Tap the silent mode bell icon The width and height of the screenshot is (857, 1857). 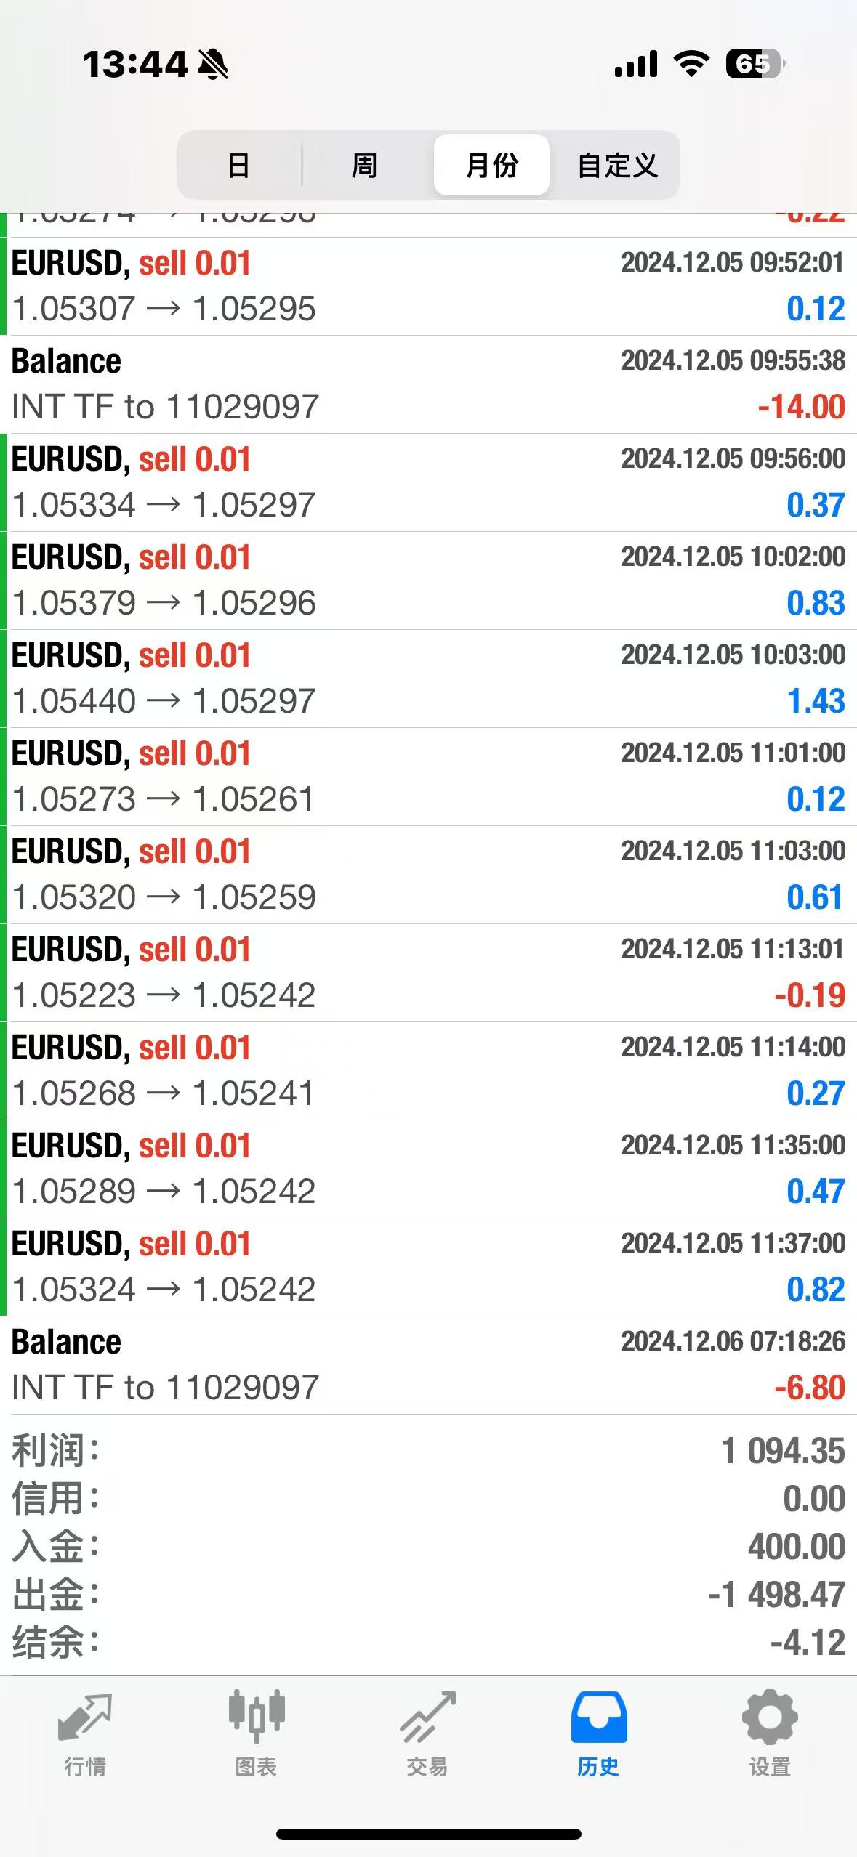(214, 65)
